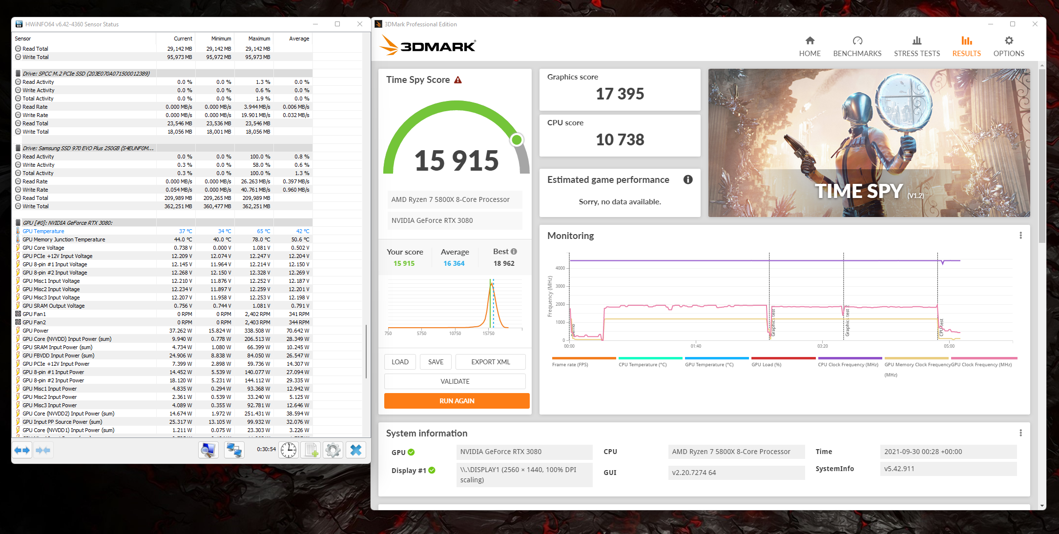Click the 3DMark title bar app icon
The width and height of the screenshot is (1059, 534).
click(378, 24)
